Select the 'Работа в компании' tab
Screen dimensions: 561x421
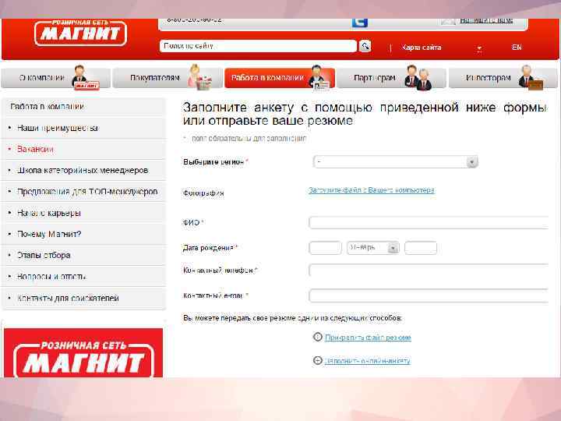(x=280, y=78)
